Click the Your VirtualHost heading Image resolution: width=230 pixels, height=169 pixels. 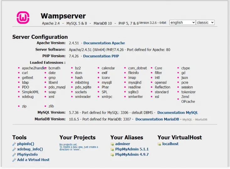pos(180,138)
